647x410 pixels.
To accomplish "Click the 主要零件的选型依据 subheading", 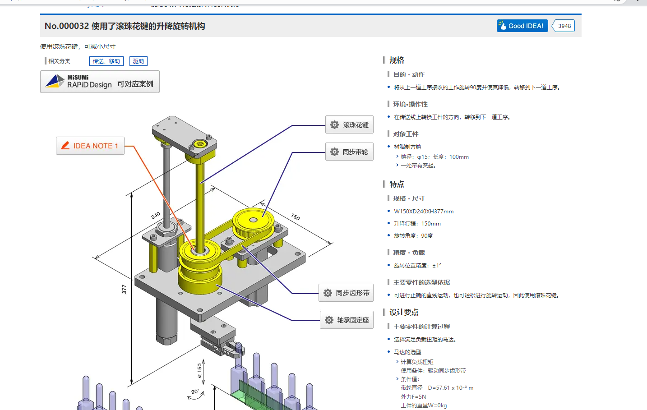I will click(x=421, y=282).
